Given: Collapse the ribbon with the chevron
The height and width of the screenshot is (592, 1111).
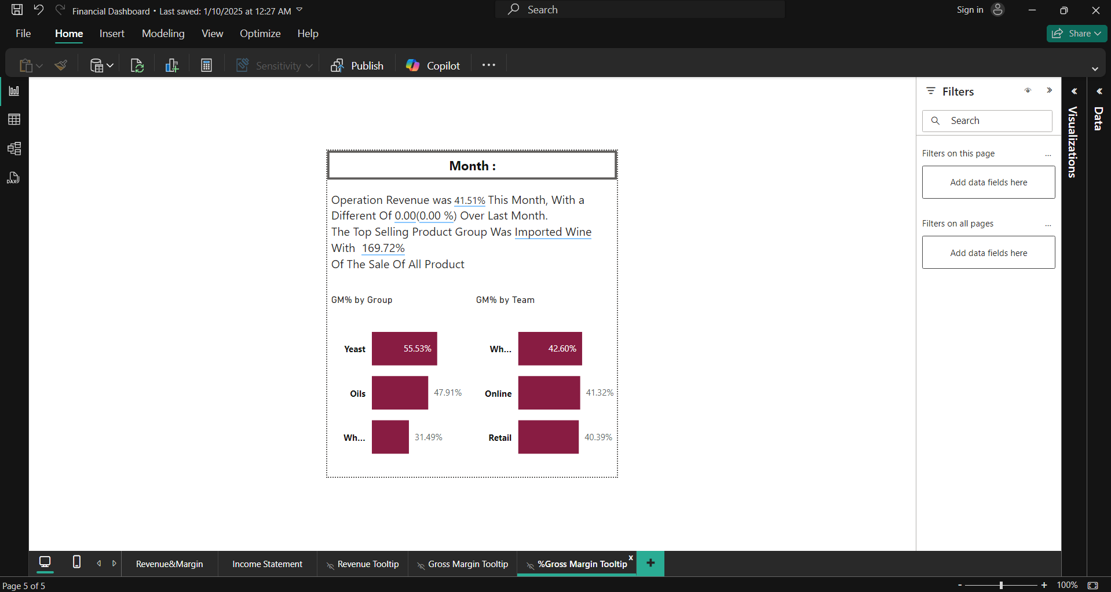Looking at the screenshot, I should point(1095,69).
